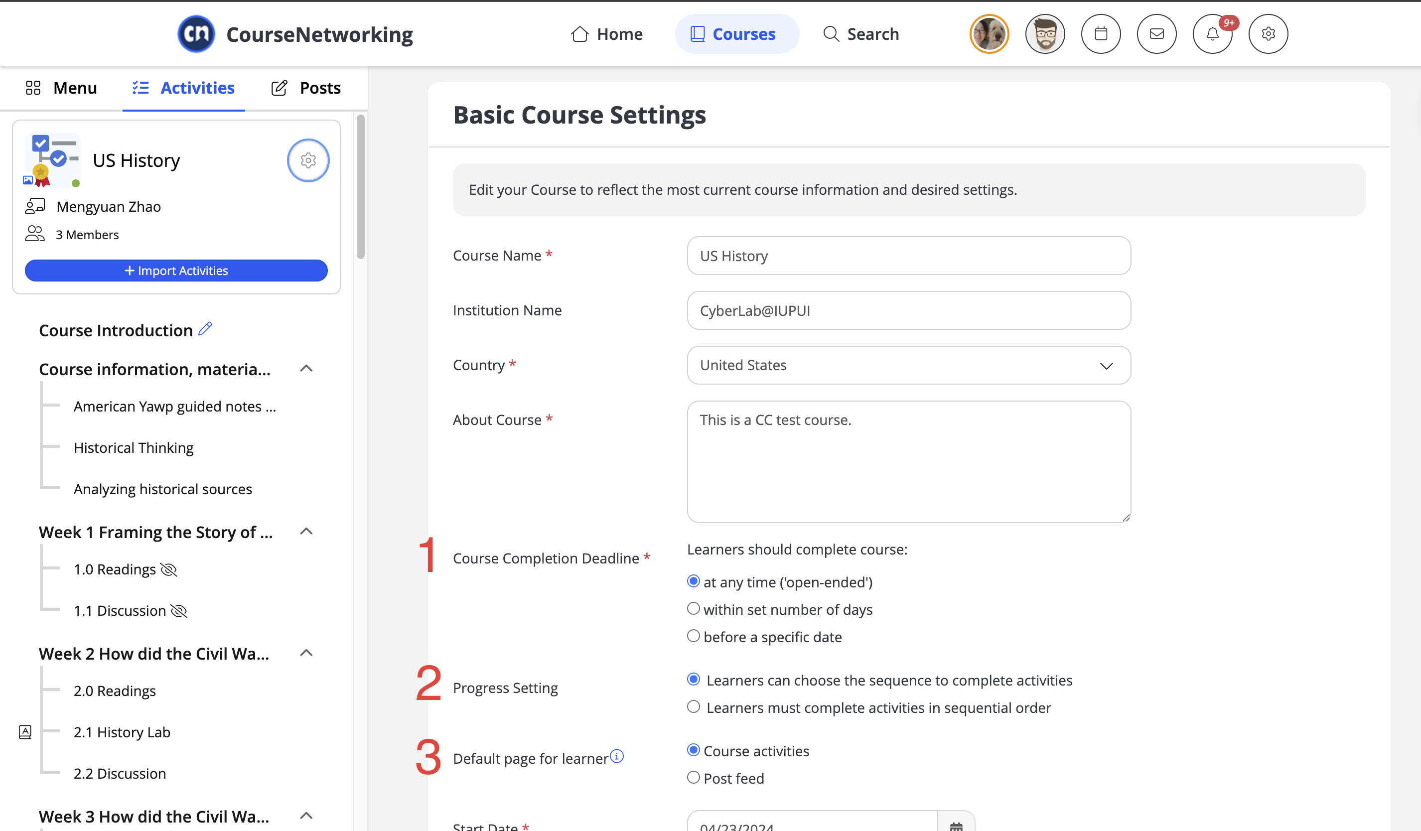Click the instructor icon next to Mengyuan Zhao

click(35, 206)
